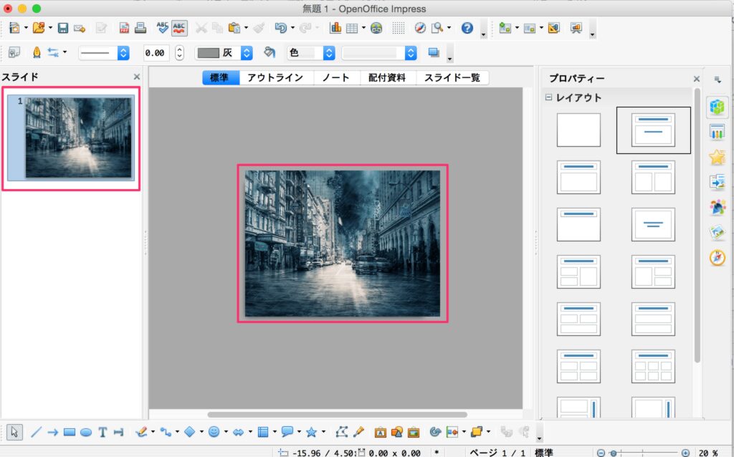
Task: Open the Navigator compass icon in sidebar
Action: pos(717,258)
